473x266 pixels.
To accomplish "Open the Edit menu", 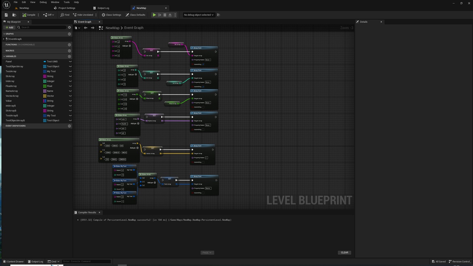I will click(24, 2).
